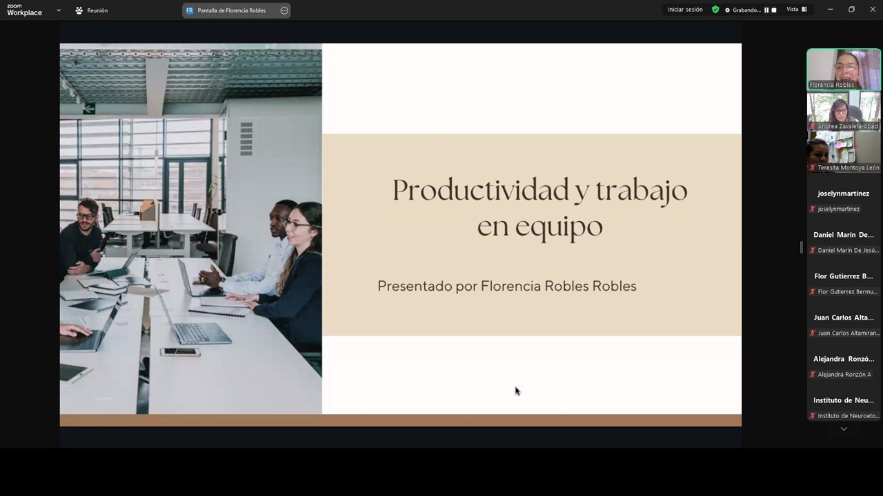Open the screen share options ellipsis
The image size is (883, 496).
click(284, 10)
